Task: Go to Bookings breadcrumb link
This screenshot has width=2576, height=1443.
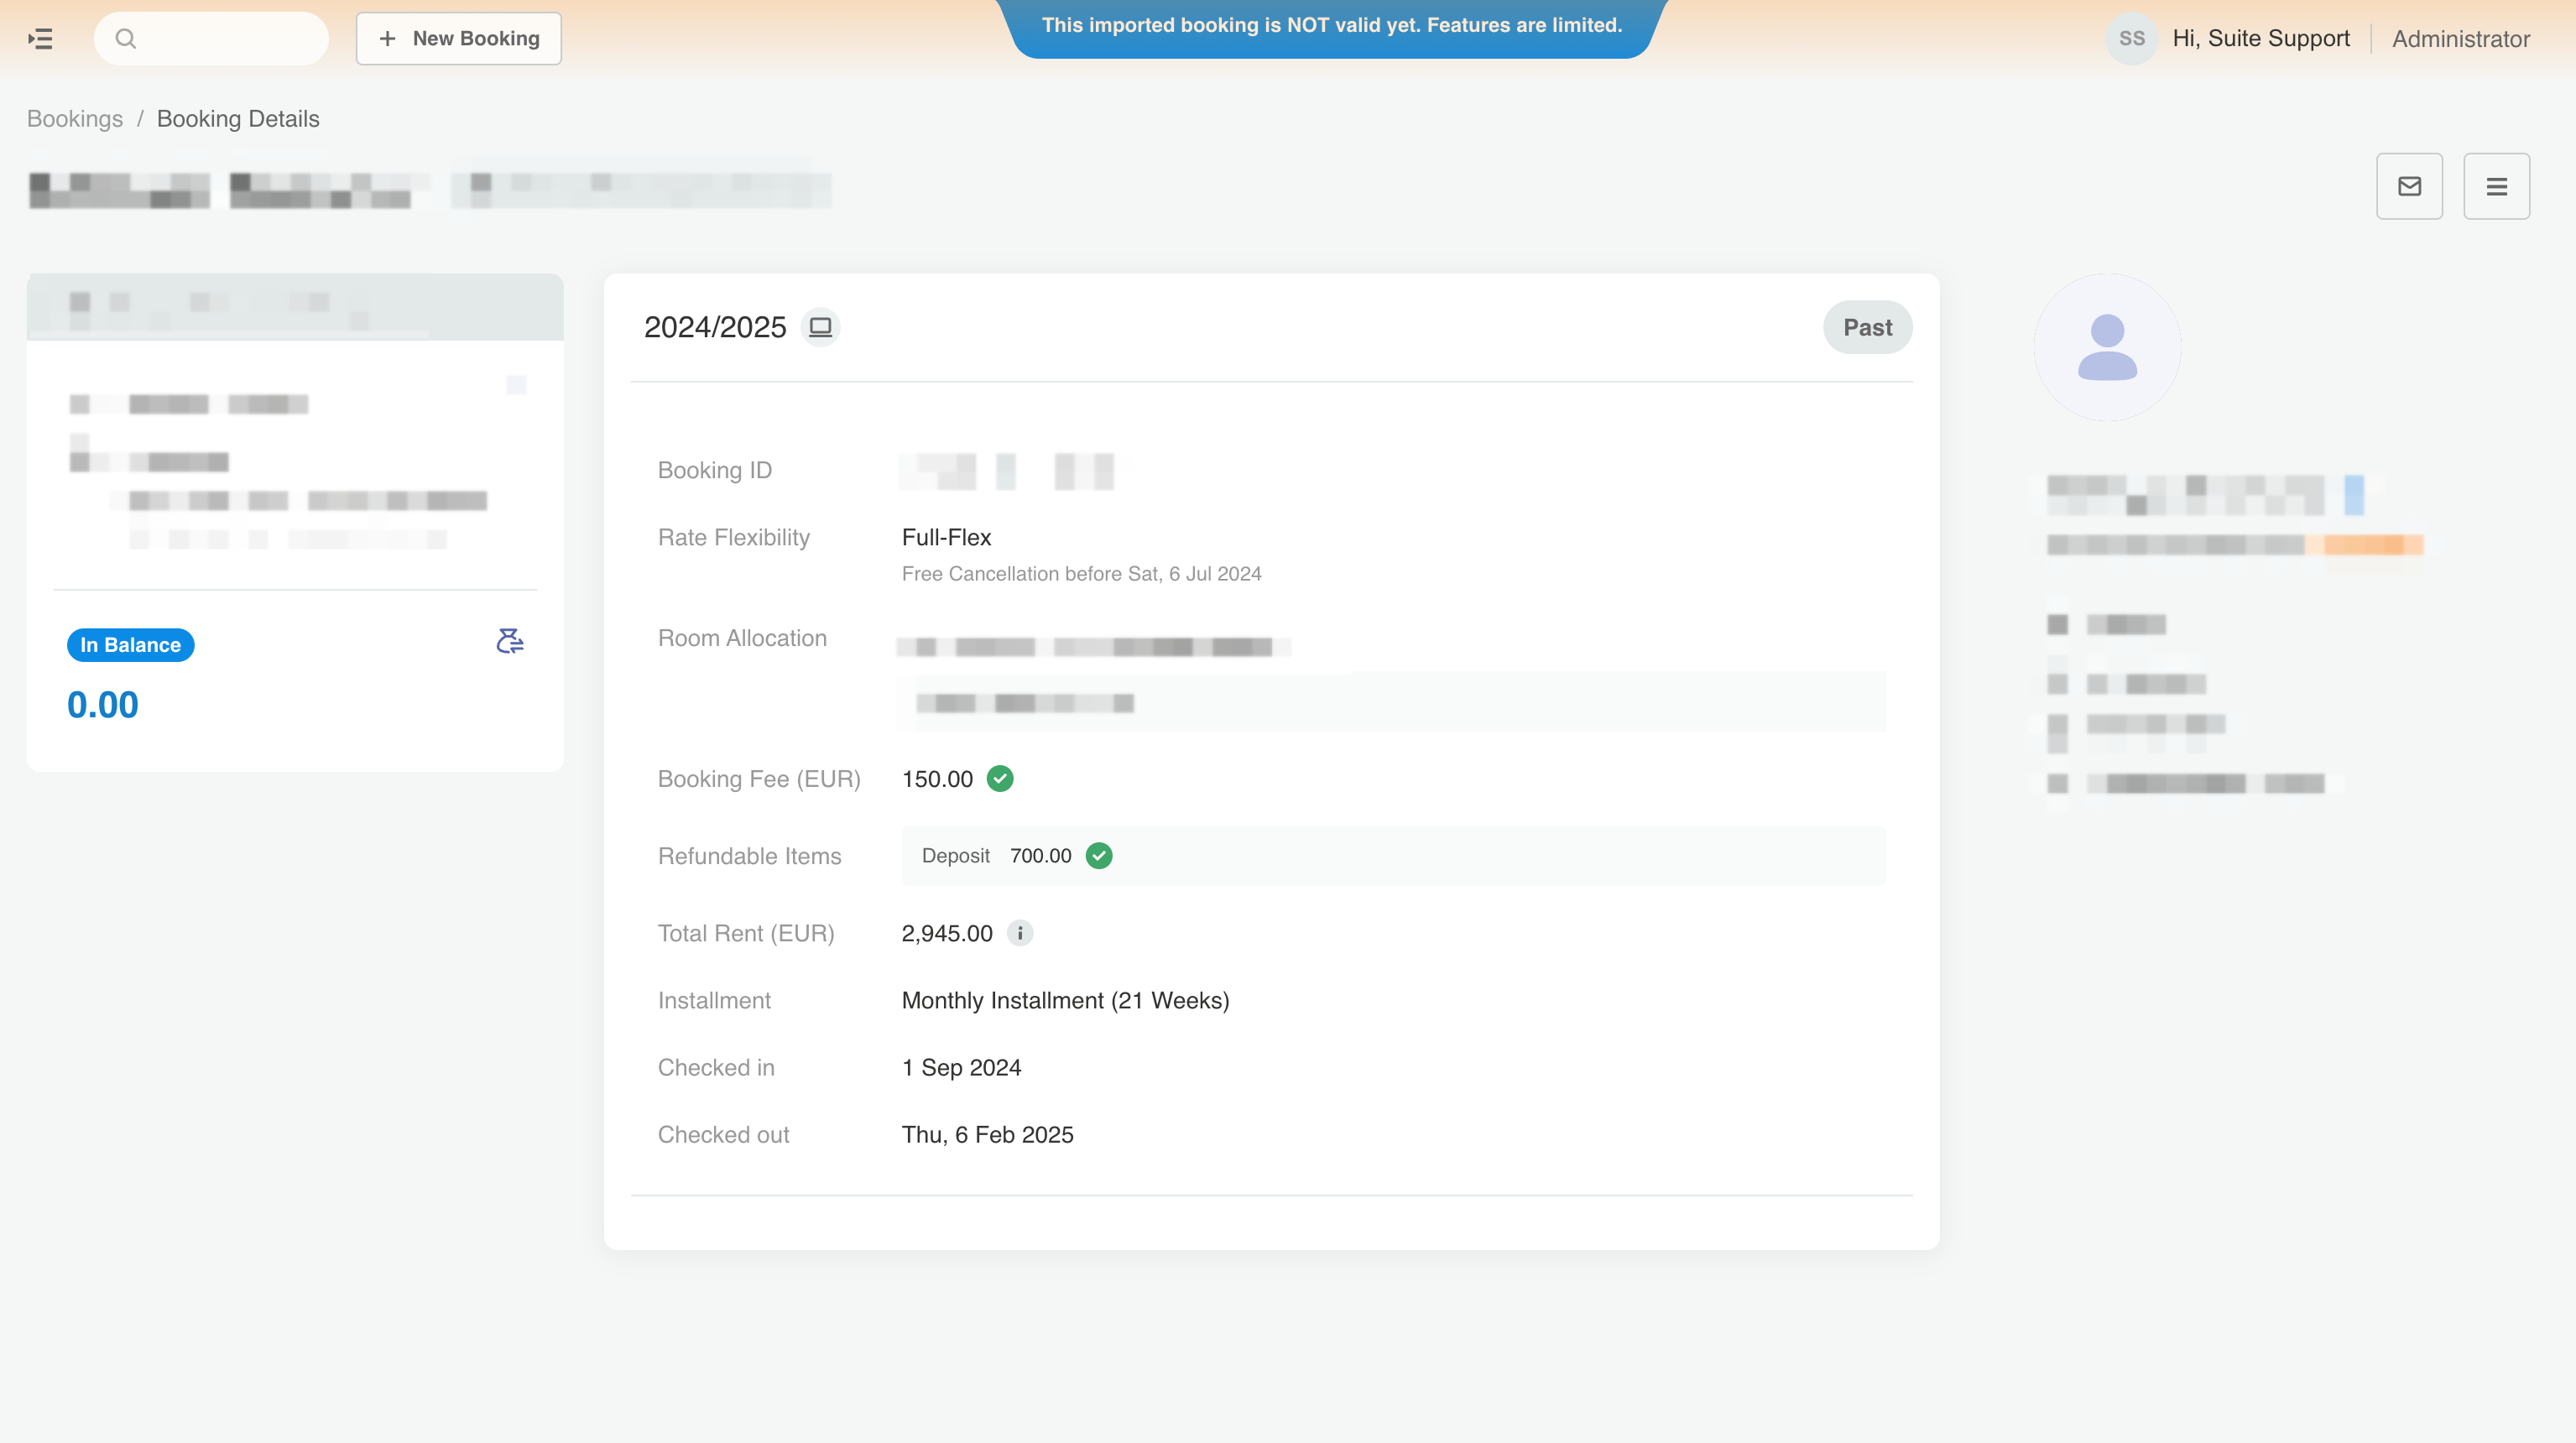Action: (x=75, y=119)
